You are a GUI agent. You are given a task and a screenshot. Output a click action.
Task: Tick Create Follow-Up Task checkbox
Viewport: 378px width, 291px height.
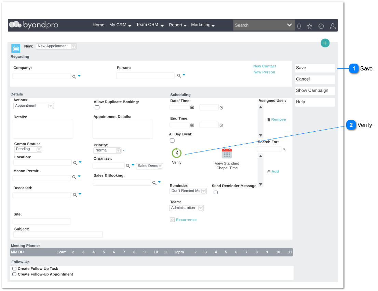pos(14,268)
